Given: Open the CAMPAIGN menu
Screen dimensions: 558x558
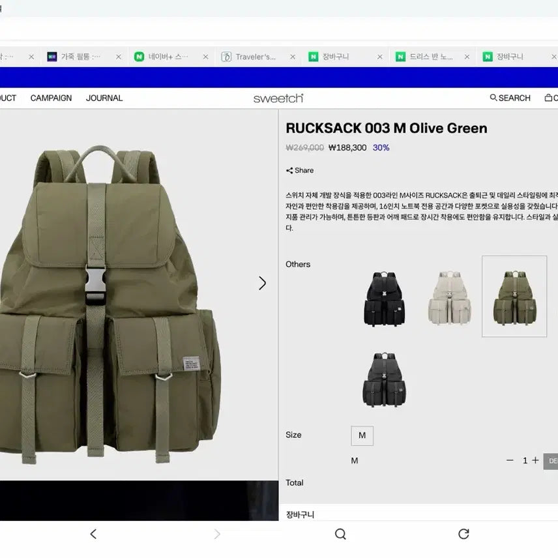Looking at the screenshot, I should 51,98.
